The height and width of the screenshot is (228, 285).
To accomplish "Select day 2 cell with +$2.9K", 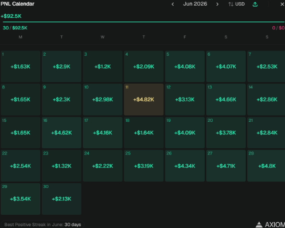I will coord(61,67).
